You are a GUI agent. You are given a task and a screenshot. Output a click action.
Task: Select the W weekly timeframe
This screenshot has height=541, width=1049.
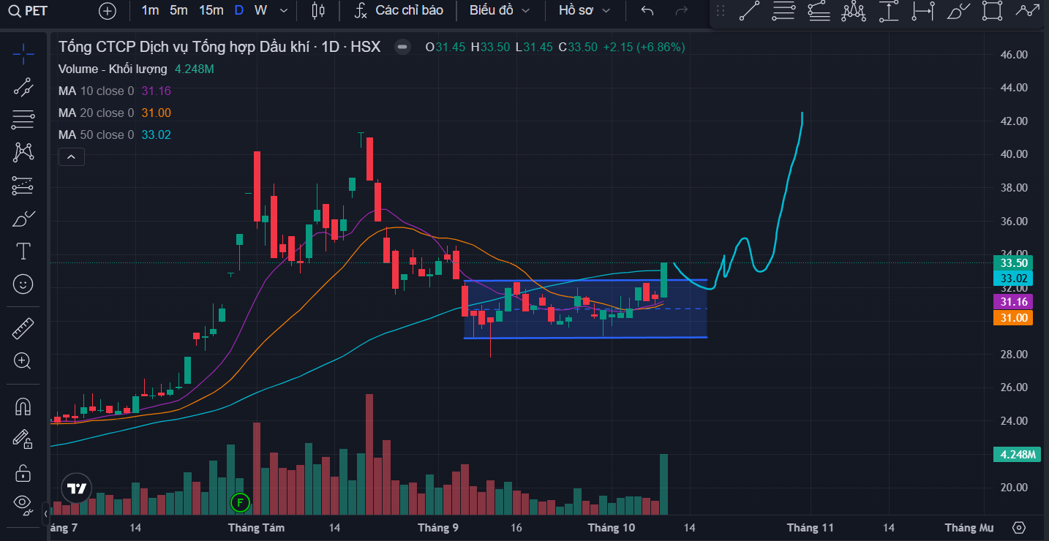tap(260, 10)
